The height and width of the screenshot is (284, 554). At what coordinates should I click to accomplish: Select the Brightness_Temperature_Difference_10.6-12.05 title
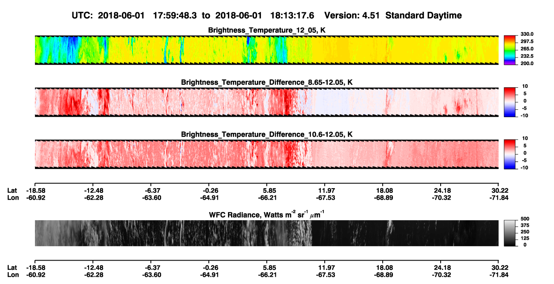coord(267,135)
